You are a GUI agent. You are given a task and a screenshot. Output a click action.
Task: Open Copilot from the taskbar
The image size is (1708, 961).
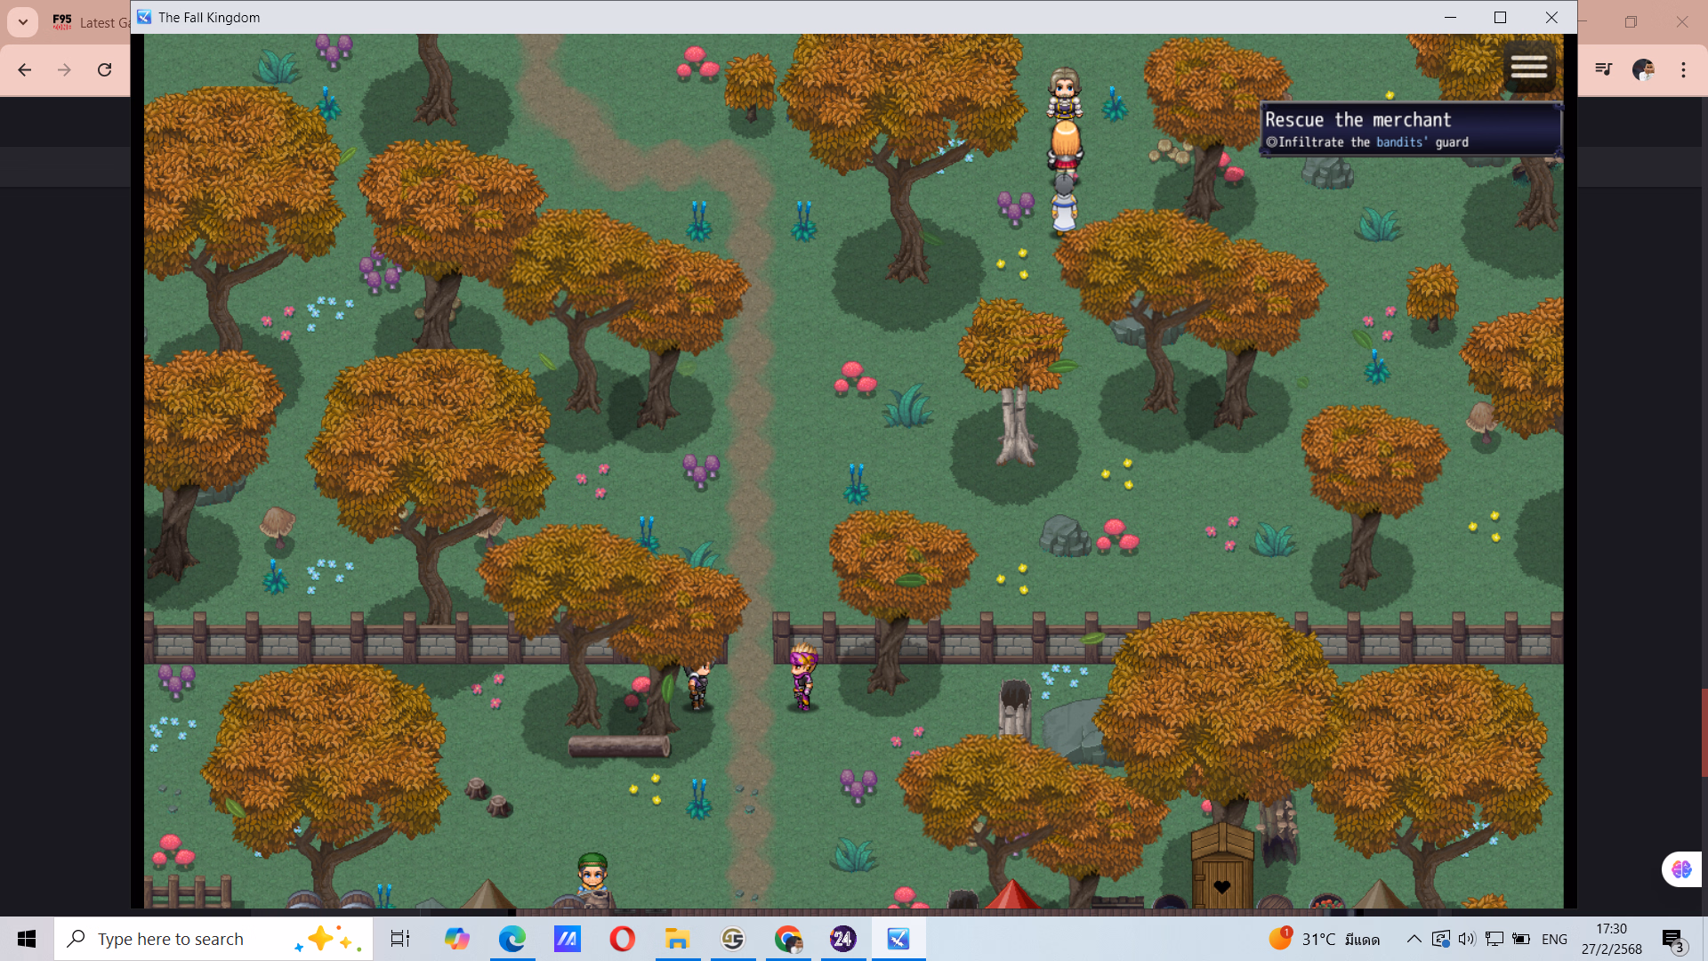point(456,939)
